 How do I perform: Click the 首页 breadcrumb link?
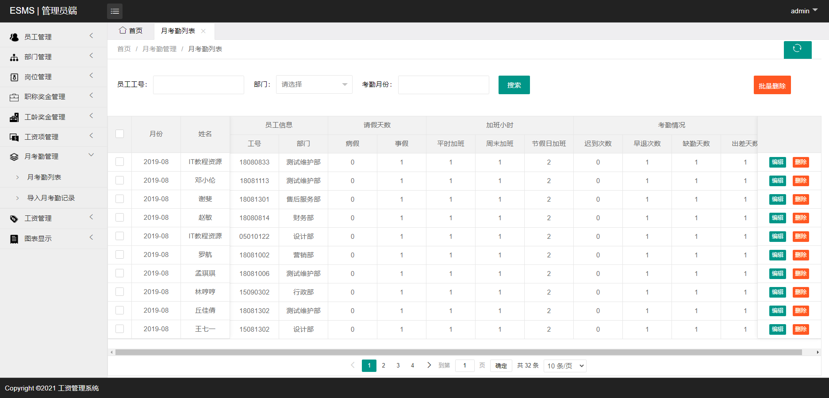pos(124,49)
